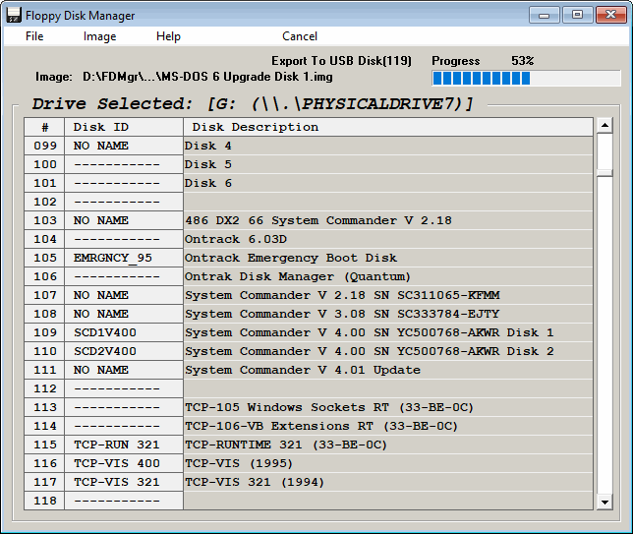Select System Commander V 4.00 Disk 1 description
The width and height of the screenshot is (633, 534).
(x=388, y=332)
